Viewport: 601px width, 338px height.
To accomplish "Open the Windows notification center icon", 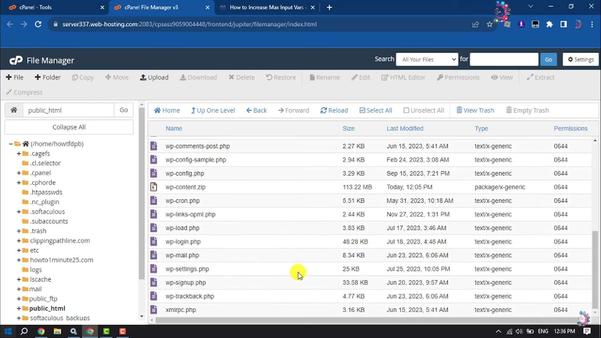I will click(x=587, y=331).
